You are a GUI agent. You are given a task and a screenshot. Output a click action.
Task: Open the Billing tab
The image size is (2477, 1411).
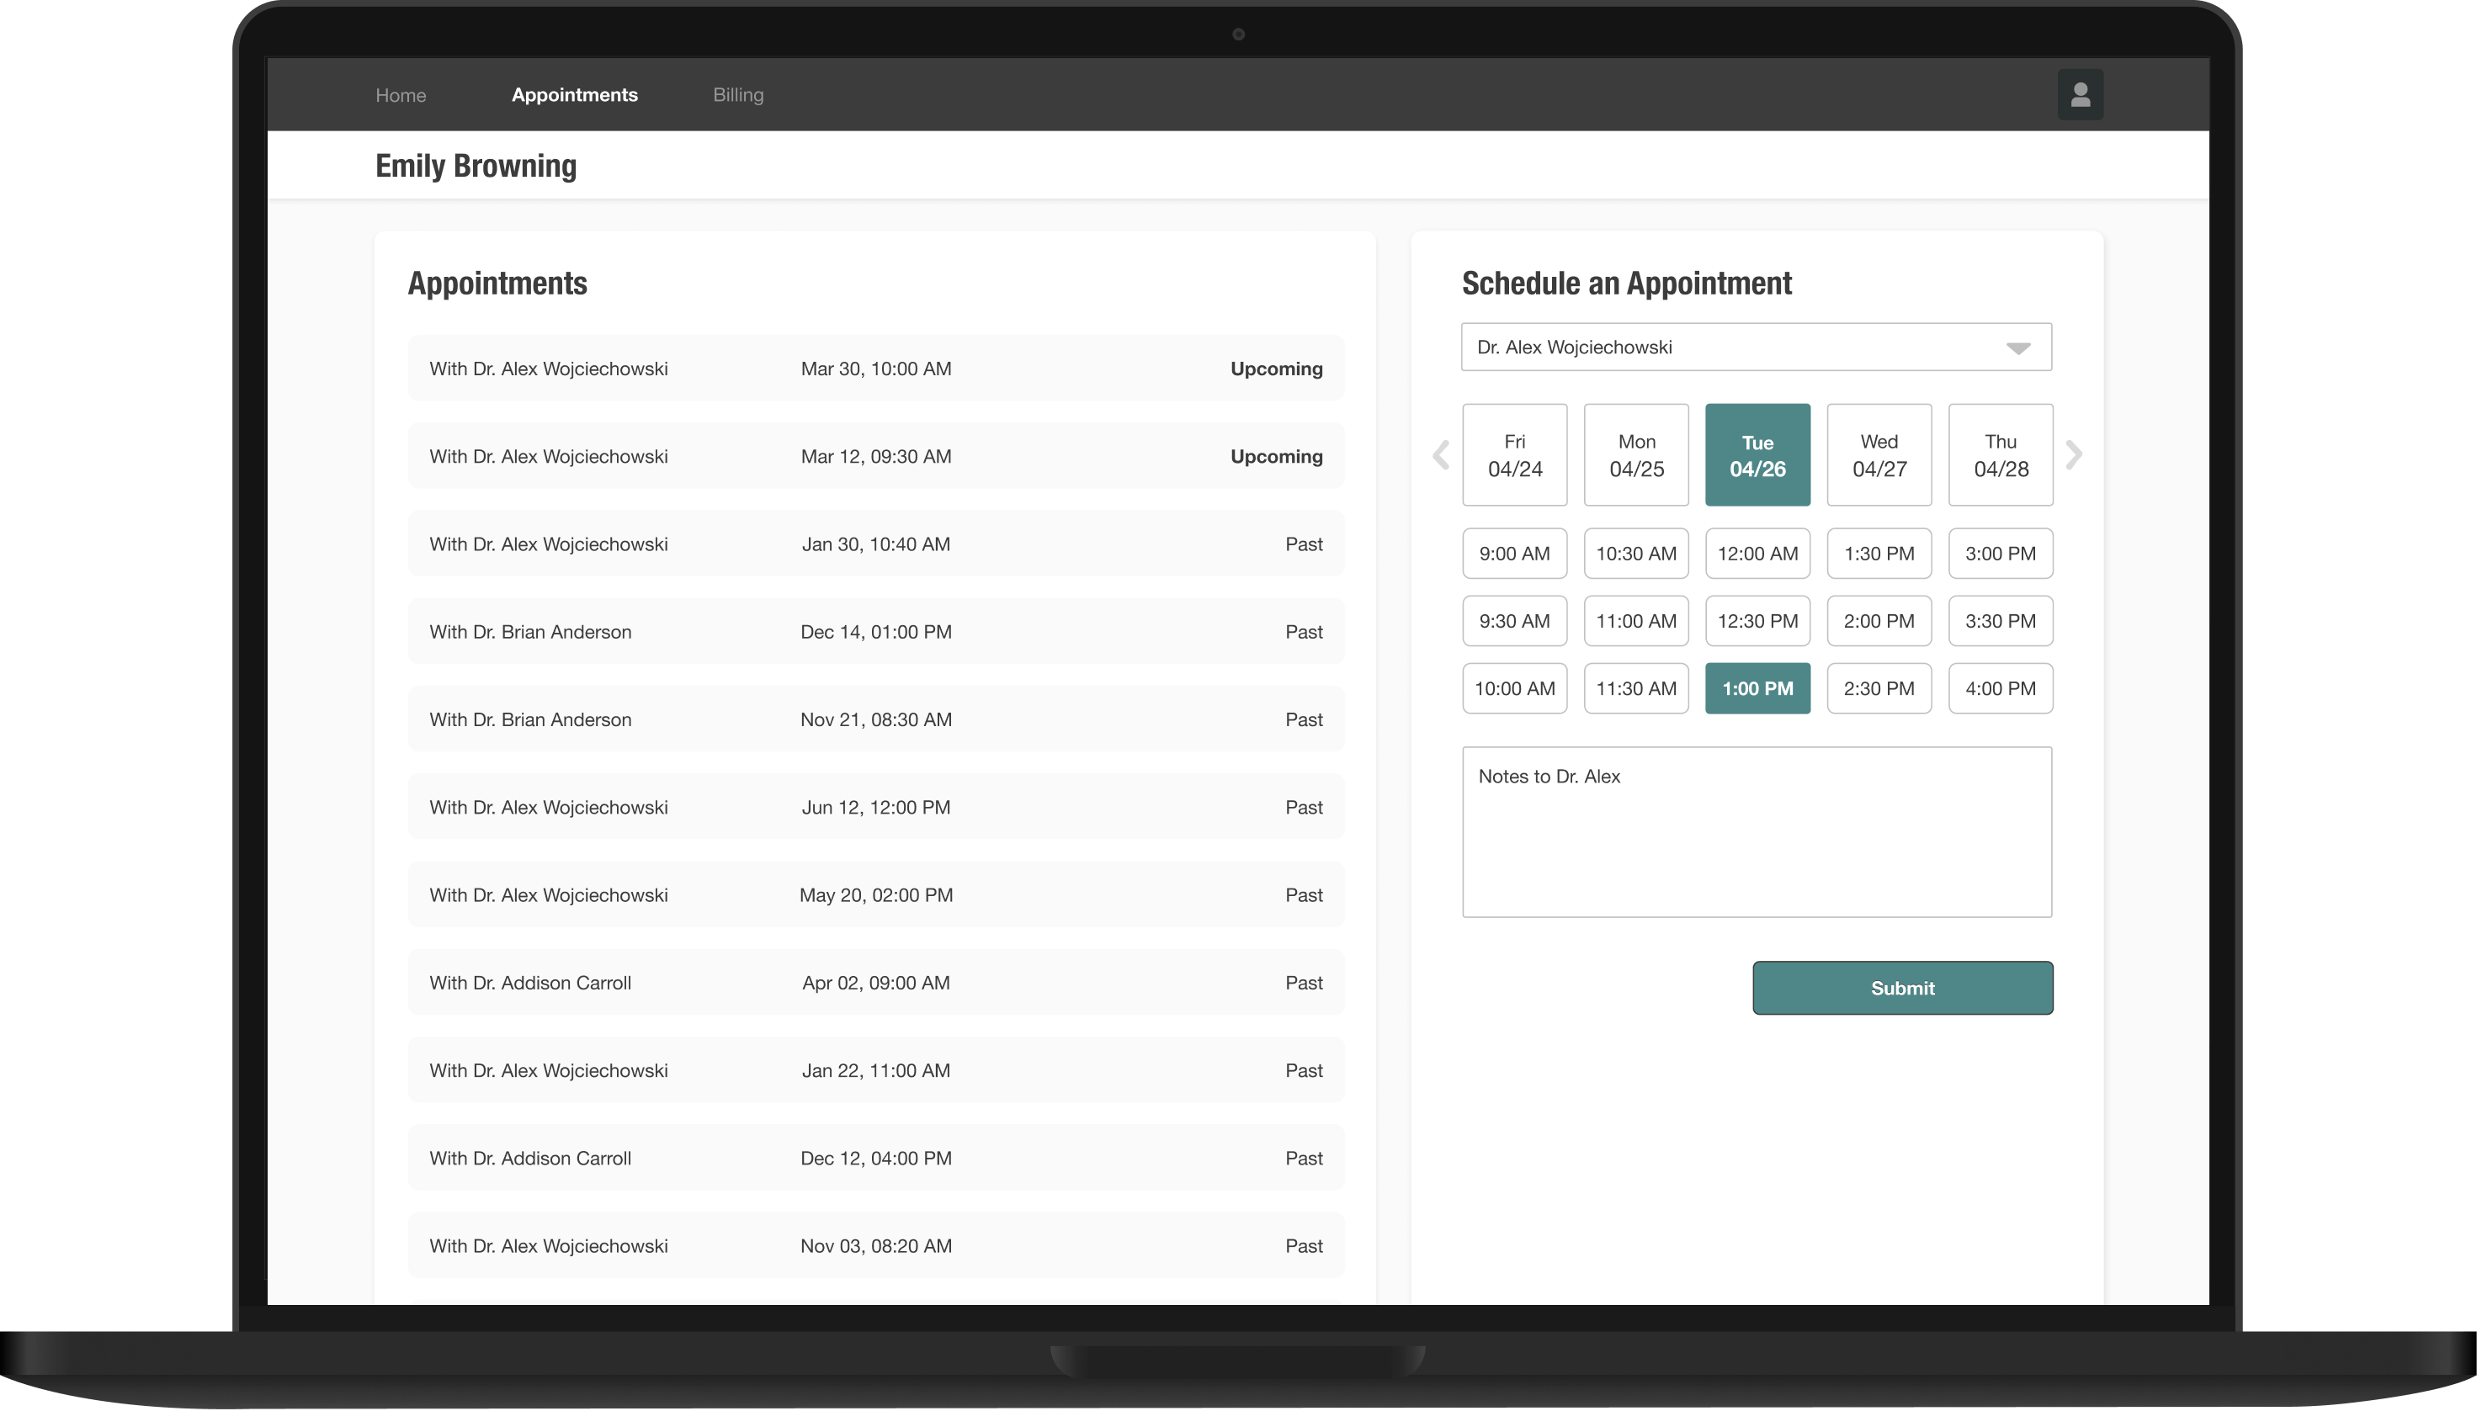tap(737, 95)
